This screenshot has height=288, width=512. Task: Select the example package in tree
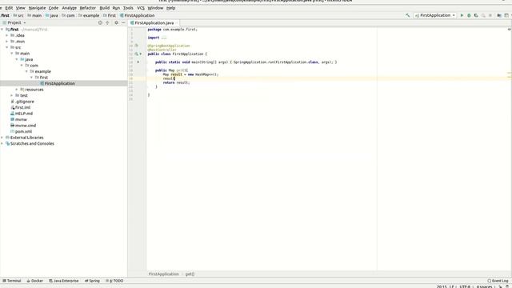pyautogui.click(x=42, y=71)
